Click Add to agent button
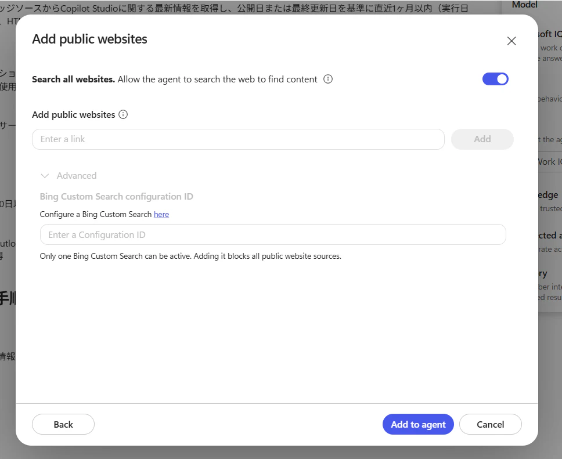The width and height of the screenshot is (562, 459). point(418,424)
